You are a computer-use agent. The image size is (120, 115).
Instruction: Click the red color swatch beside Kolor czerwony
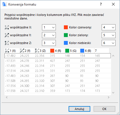66,27
